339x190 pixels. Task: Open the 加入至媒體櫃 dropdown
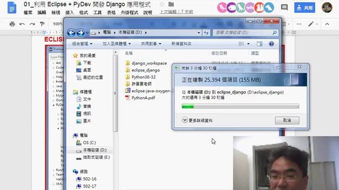(x=117, y=44)
